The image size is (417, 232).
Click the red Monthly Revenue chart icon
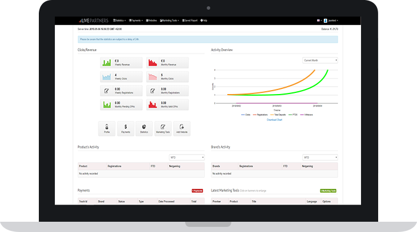153,62
